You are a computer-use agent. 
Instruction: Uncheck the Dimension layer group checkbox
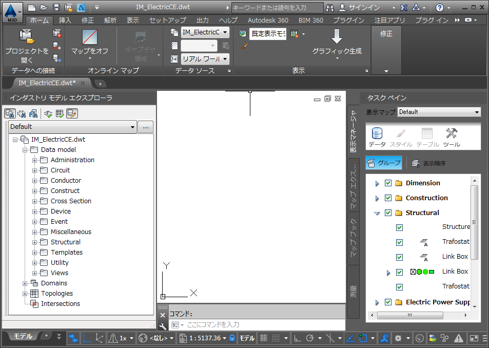coord(388,183)
